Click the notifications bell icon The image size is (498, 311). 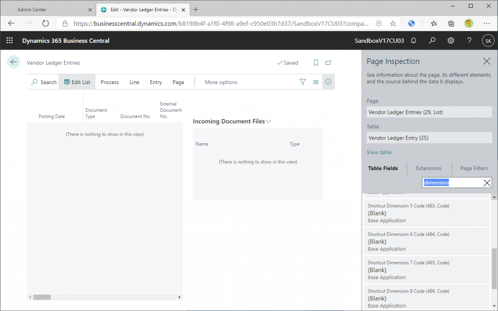point(413,41)
